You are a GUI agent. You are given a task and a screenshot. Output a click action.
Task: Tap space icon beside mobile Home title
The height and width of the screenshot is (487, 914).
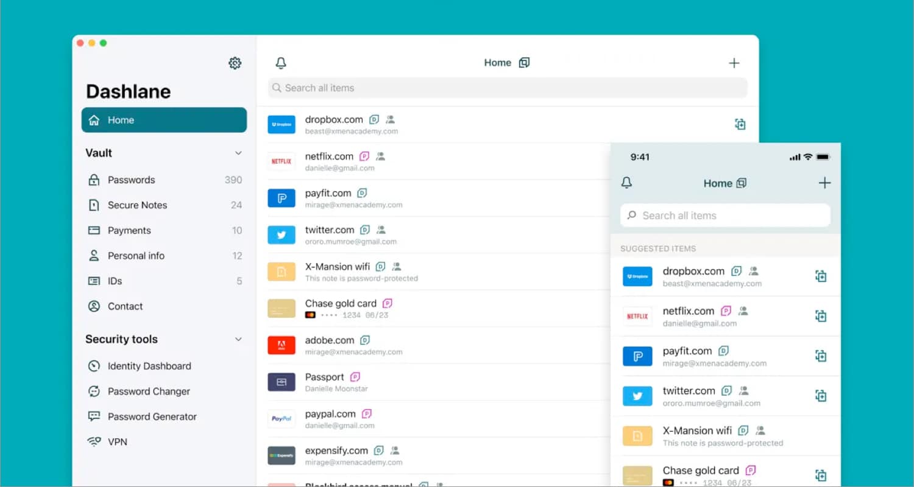pos(742,183)
